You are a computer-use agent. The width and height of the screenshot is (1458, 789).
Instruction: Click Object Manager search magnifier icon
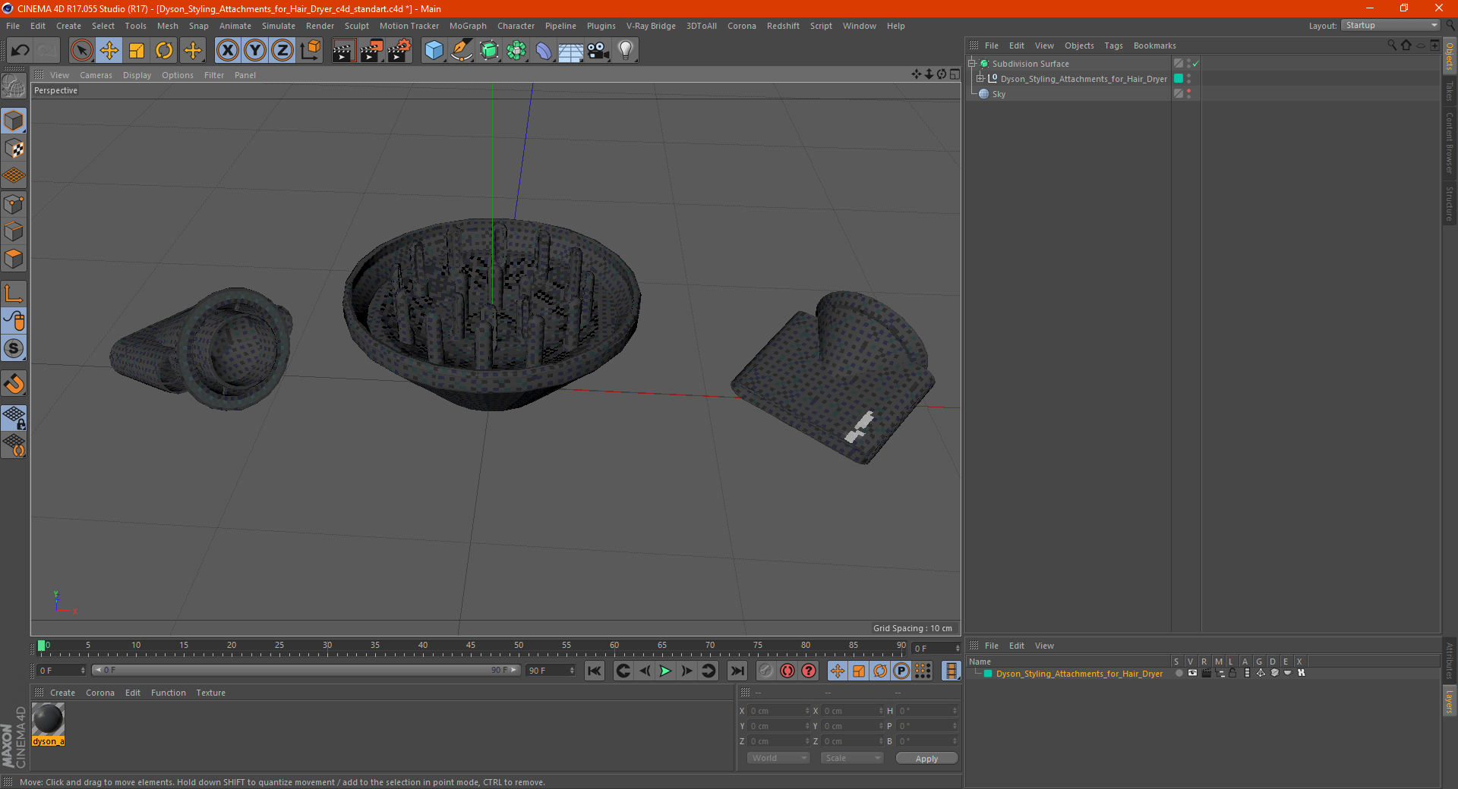1391,46
